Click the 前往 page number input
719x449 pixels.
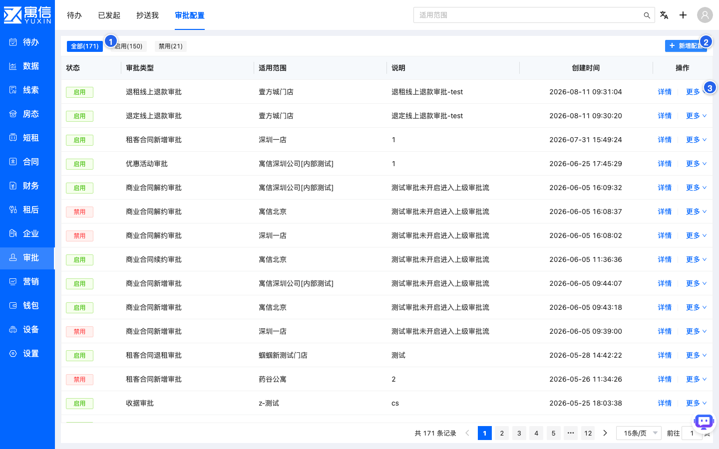click(x=692, y=433)
